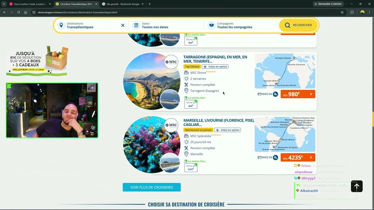Select the 02 nov 26 980€ price tile

(191, 104)
